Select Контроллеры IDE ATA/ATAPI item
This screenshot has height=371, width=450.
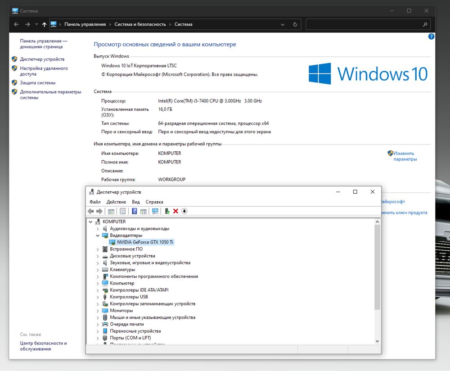click(139, 290)
